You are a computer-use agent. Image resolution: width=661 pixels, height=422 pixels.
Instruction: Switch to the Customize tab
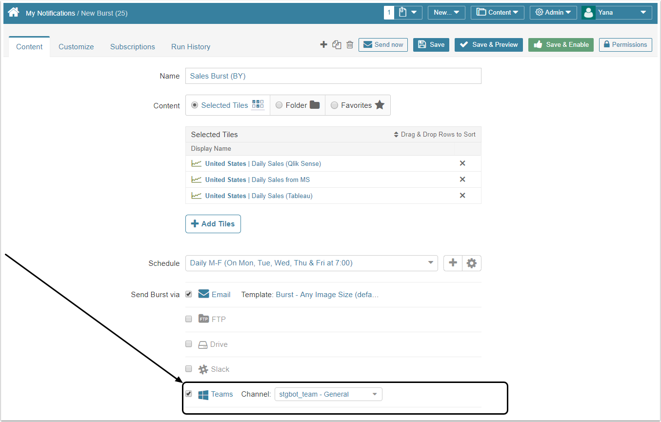(76, 47)
